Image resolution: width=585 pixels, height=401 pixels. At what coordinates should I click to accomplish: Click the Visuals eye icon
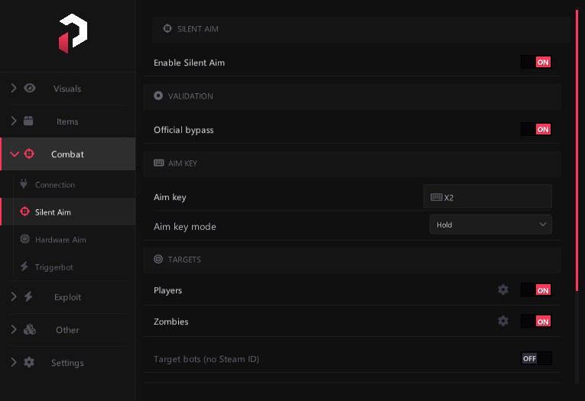point(30,89)
